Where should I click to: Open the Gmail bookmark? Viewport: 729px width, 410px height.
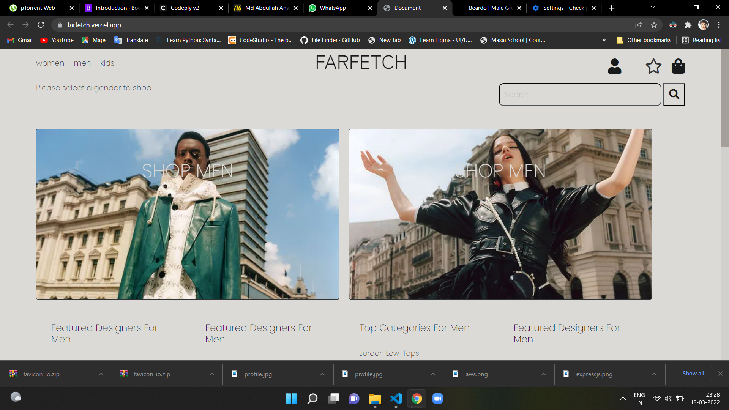coord(20,40)
